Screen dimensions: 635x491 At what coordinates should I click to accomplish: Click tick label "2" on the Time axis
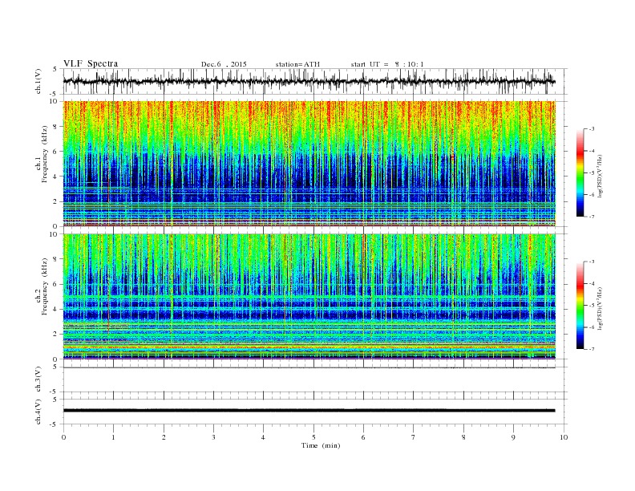(164, 437)
